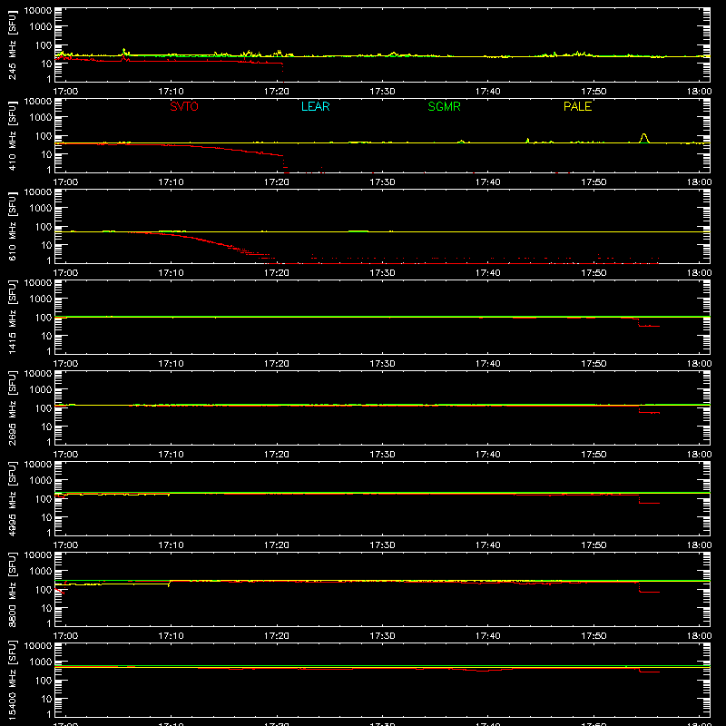The width and height of the screenshot is (726, 726).
Task: Click the 18:00 tick below the 2695 MHz plot
Action: [x=699, y=455]
